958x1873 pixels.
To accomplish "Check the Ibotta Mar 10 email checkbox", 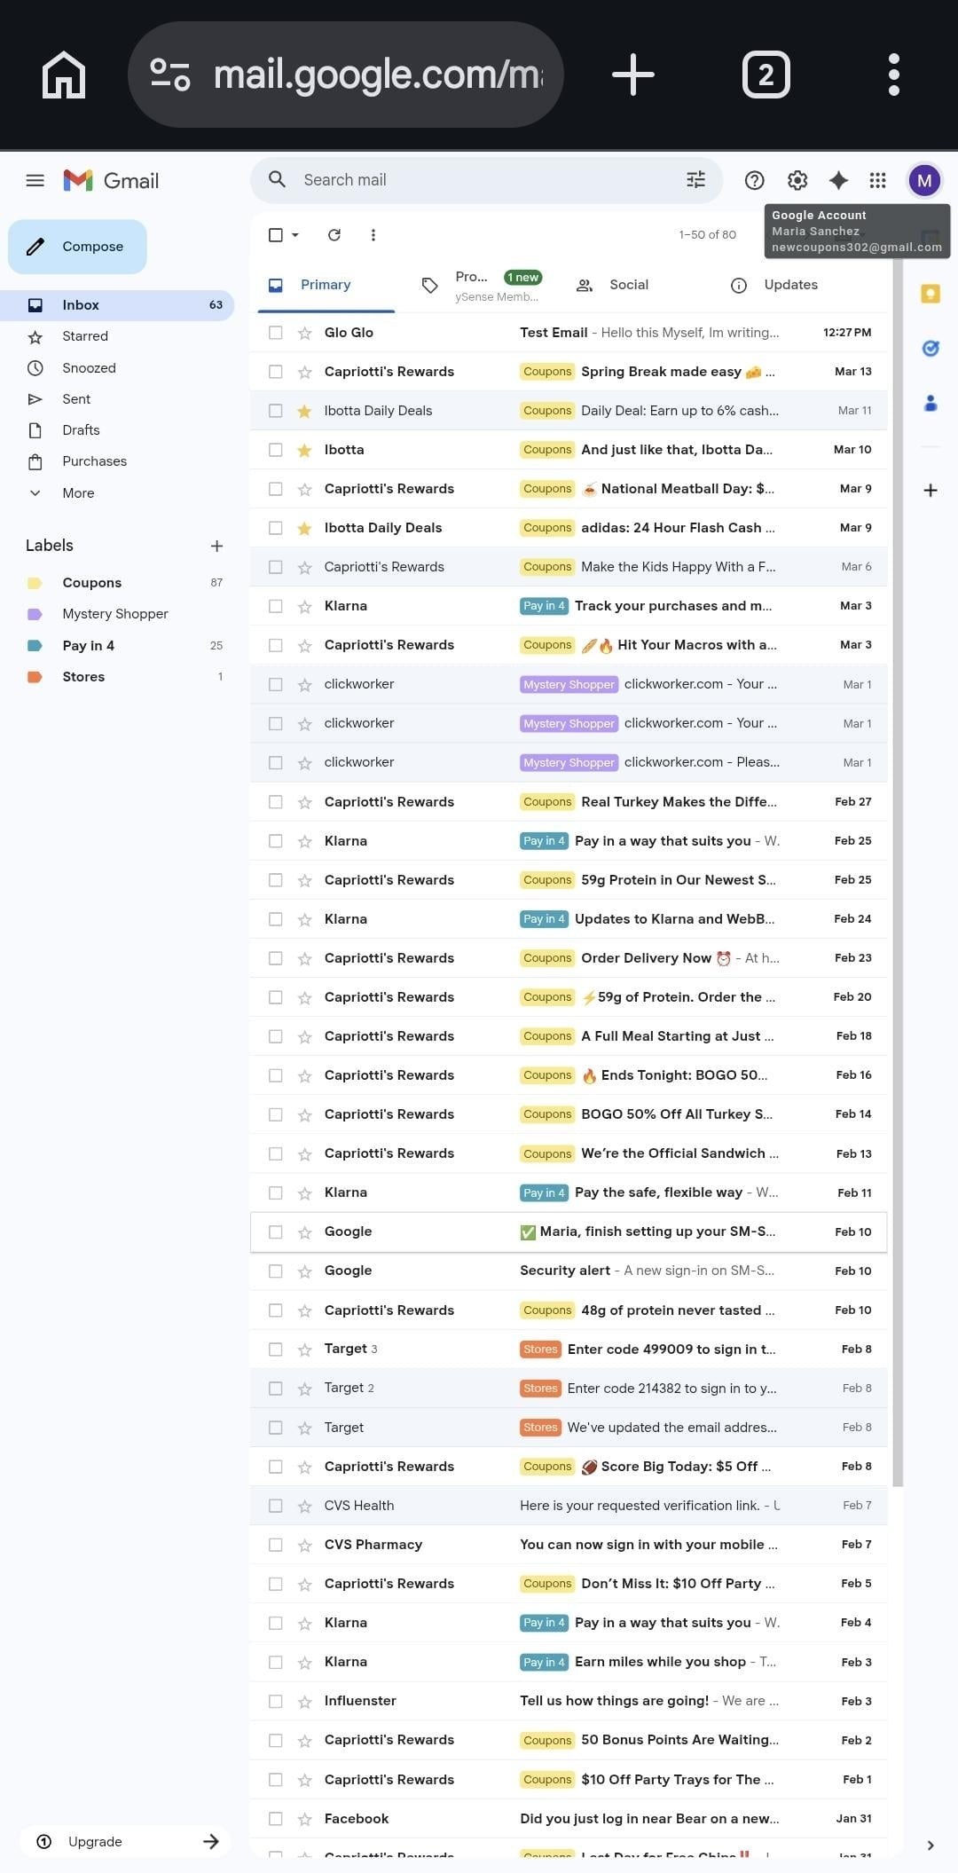I will pos(276,450).
